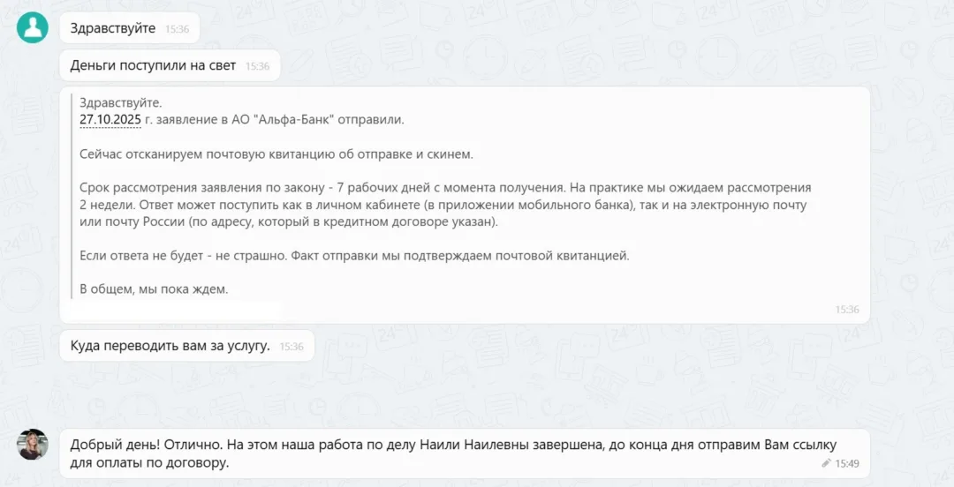
Task: Click the 15:36 timestamp beside "Здравствуйте"
Action: pos(177,29)
